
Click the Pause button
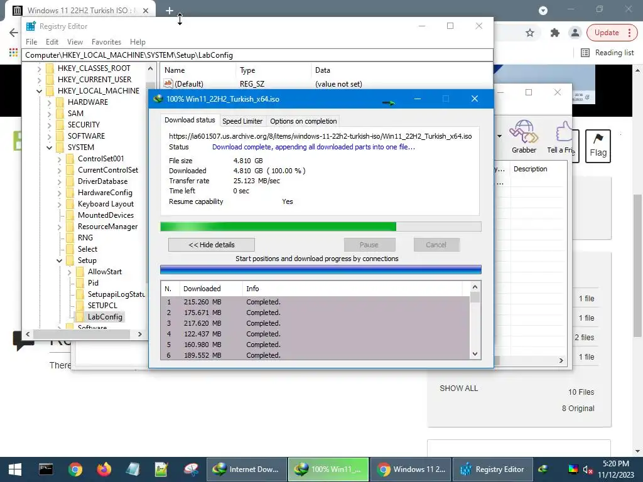369,245
